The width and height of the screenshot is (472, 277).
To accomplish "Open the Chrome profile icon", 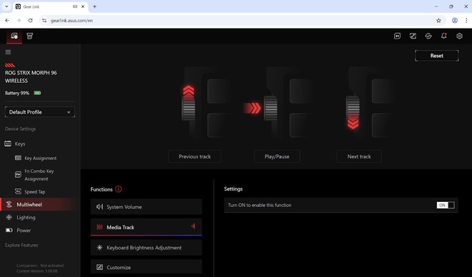I will point(455,21).
